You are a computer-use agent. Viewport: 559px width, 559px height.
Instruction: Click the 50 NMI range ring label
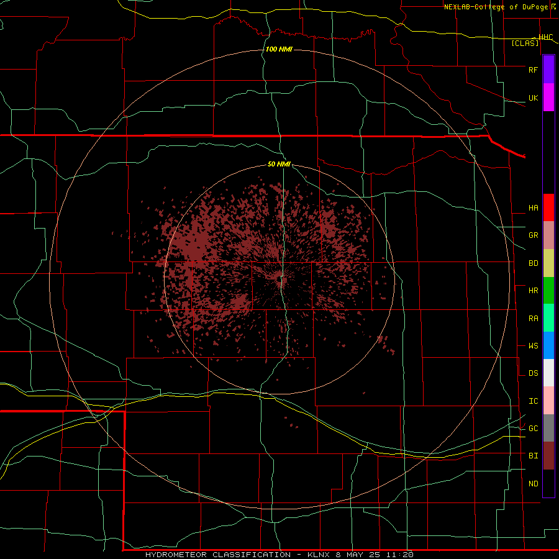point(279,165)
